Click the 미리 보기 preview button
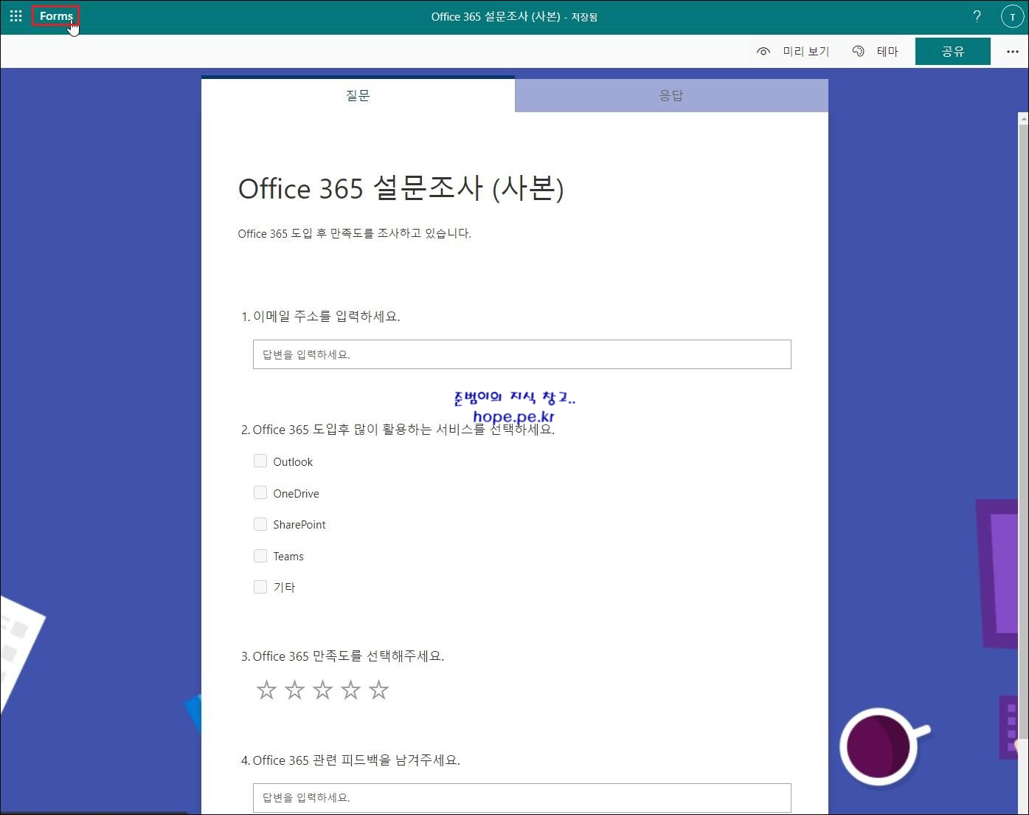The height and width of the screenshot is (815, 1029). pyautogui.click(x=793, y=52)
